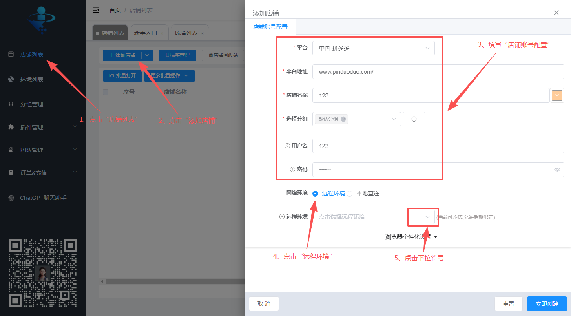Click the plus icon beside 选择分组
Viewport: 571px width, 316px height.
click(414, 119)
